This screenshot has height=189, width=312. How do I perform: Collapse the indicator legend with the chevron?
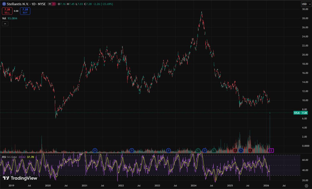click(5, 24)
